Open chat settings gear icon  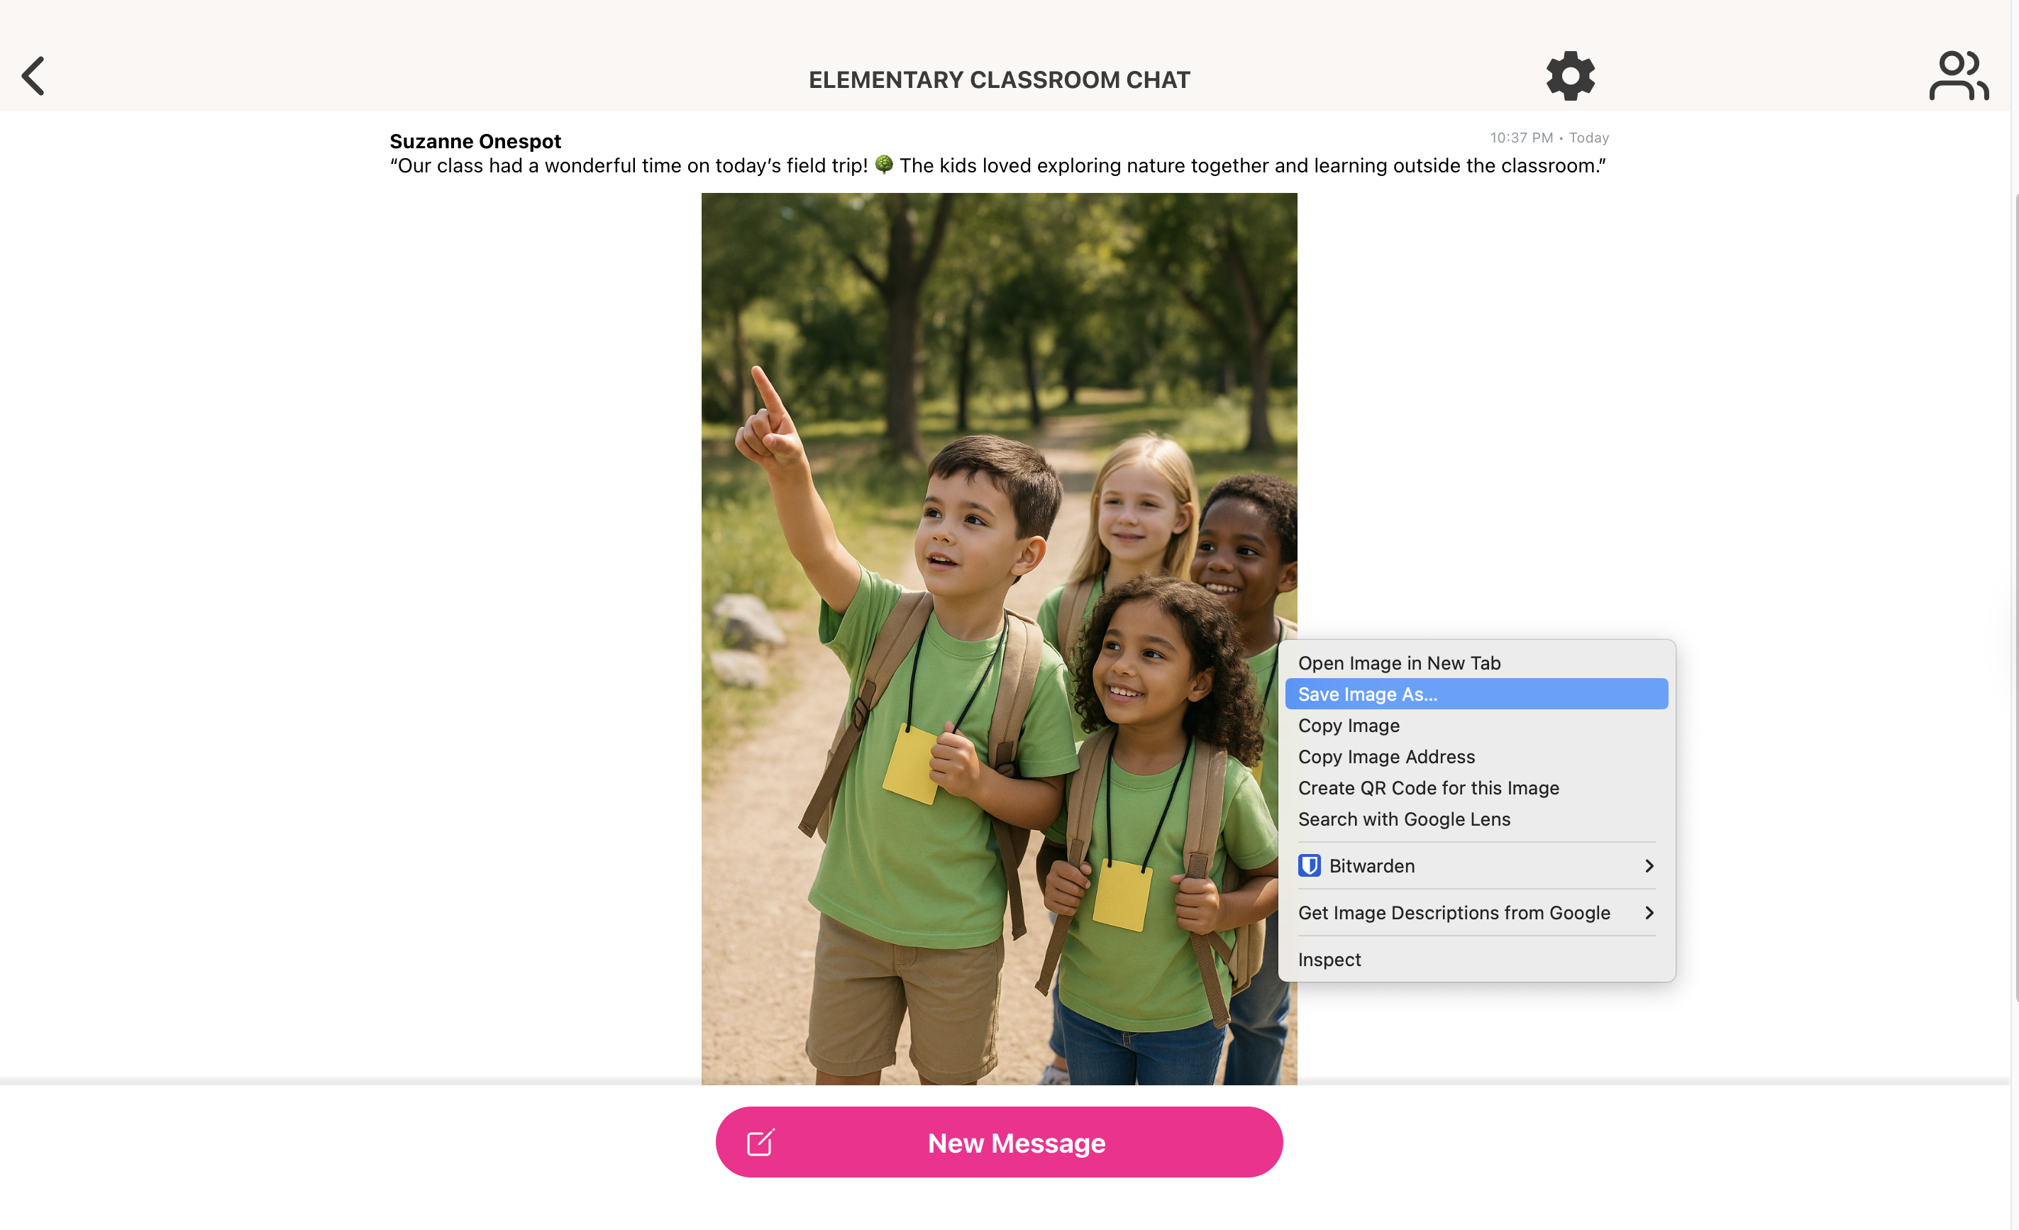[1569, 76]
